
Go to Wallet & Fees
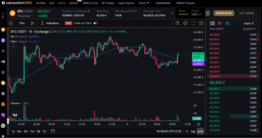click(90, 3)
